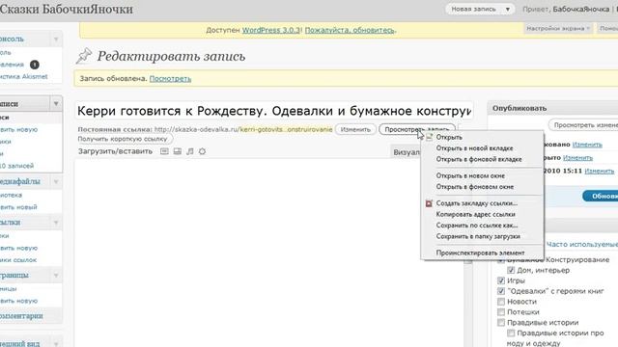618x347 pixels.
Task: Click the pushpin icon beside Редактировать запись
Action: [84, 56]
